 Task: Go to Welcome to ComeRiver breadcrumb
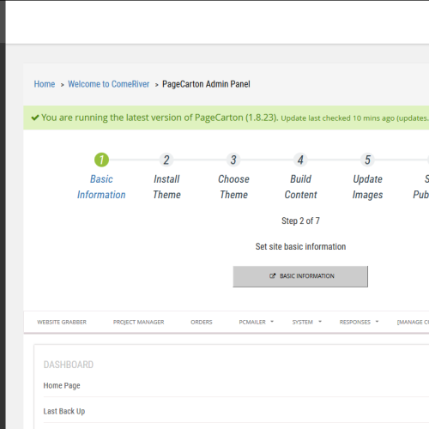pyautogui.click(x=108, y=84)
